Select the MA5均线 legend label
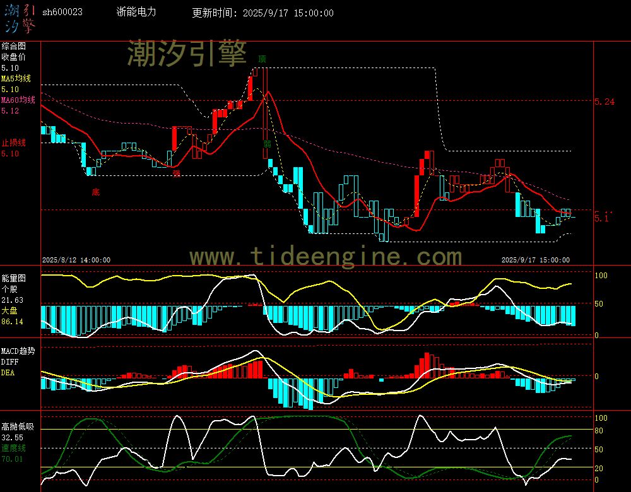The image size is (631, 492). click(16, 78)
